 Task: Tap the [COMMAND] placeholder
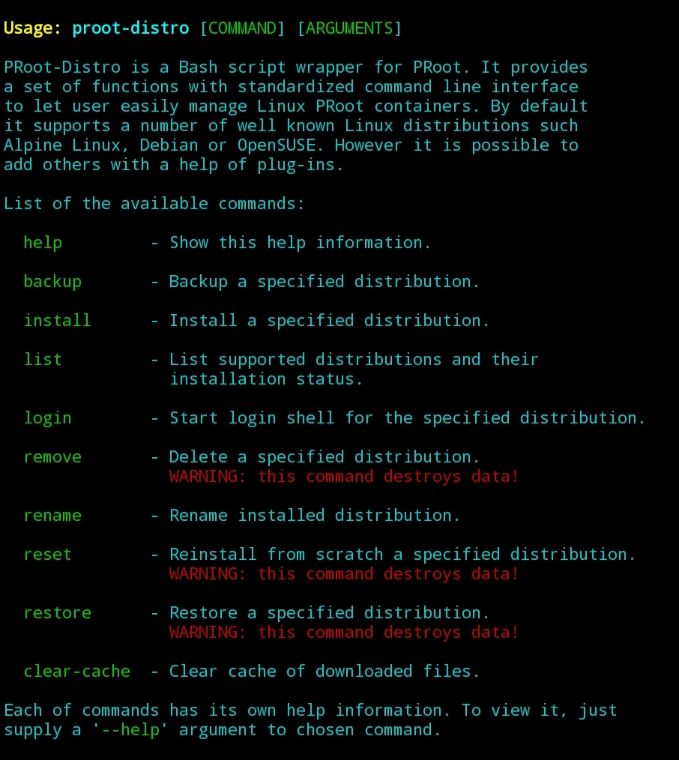242,28
